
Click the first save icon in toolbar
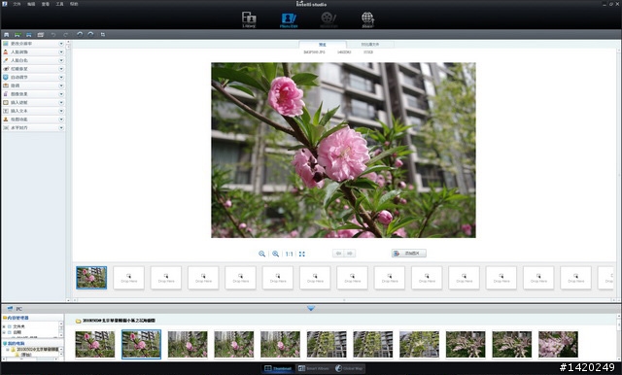(x=7, y=35)
